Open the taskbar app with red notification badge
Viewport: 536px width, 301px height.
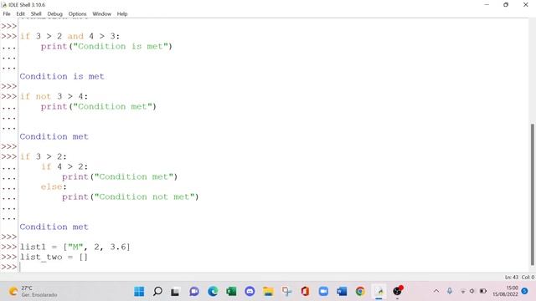coord(397,291)
